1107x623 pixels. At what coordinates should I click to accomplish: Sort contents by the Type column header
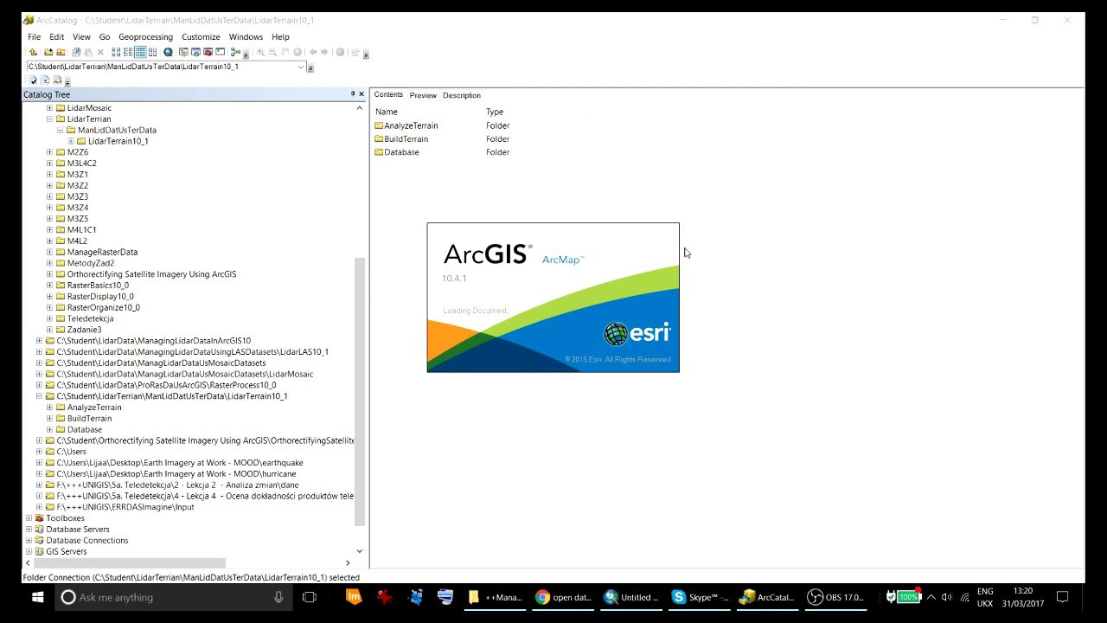(x=495, y=112)
